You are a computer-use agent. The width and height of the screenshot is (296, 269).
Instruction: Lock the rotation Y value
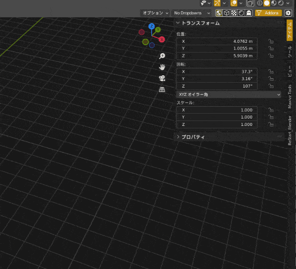tap(271, 79)
